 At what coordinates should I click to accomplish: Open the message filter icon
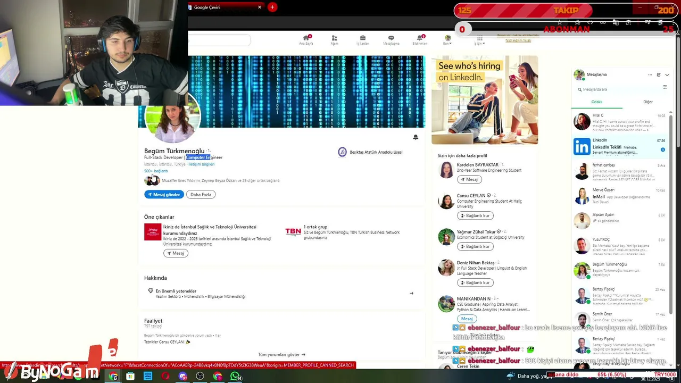pyautogui.click(x=665, y=87)
